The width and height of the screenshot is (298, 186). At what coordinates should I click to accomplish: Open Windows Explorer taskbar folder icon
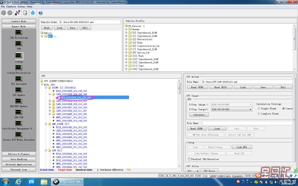pyautogui.click(x=44, y=182)
